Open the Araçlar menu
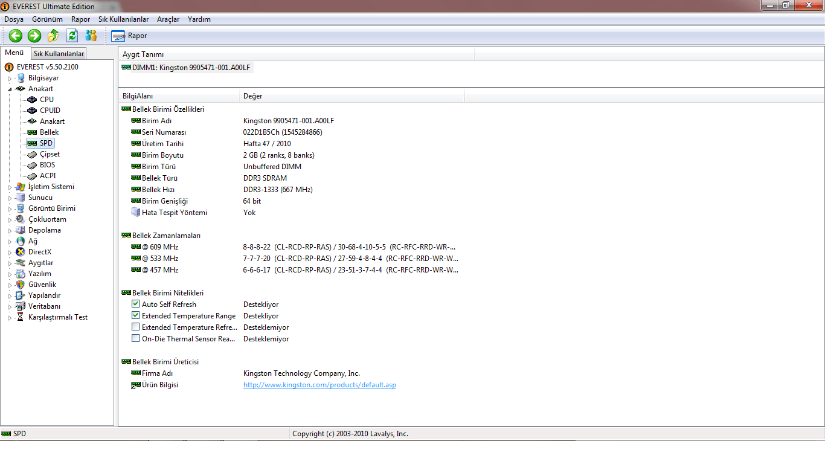The height and width of the screenshot is (464, 825). pos(168,19)
